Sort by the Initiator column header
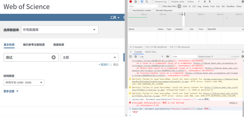 point(181,29)
